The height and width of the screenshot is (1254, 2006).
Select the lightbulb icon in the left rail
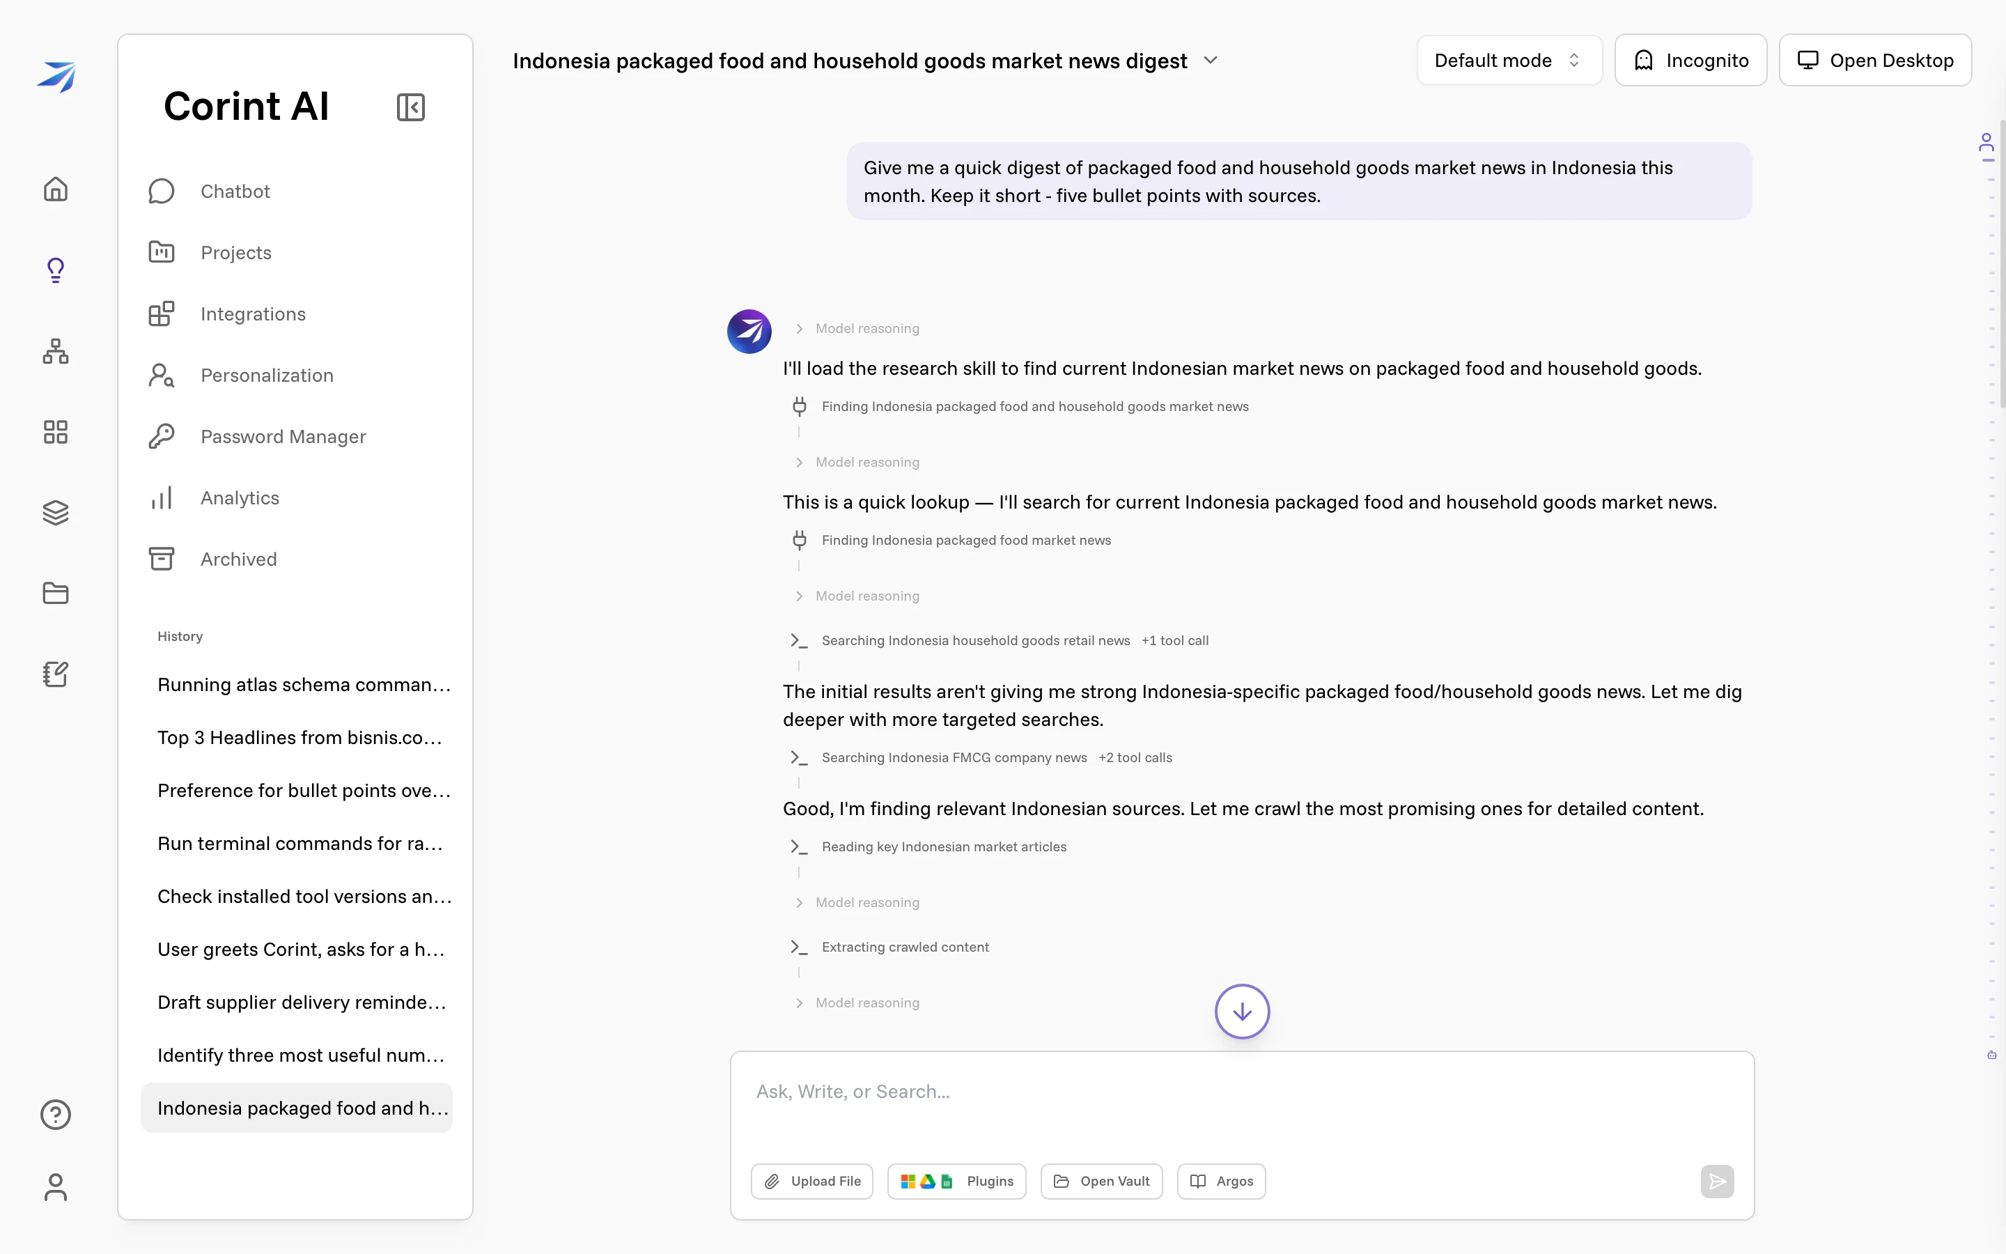56,270
